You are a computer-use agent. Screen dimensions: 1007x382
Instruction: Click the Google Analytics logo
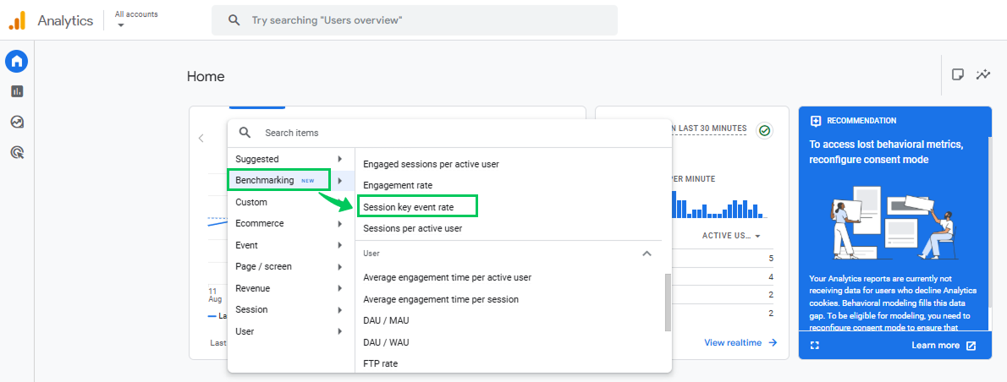click(x=17, y=20)
